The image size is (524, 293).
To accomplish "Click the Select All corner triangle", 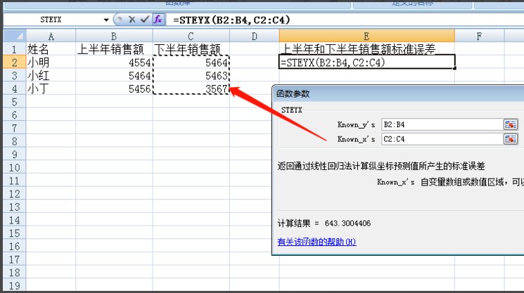I will [13, 36].
